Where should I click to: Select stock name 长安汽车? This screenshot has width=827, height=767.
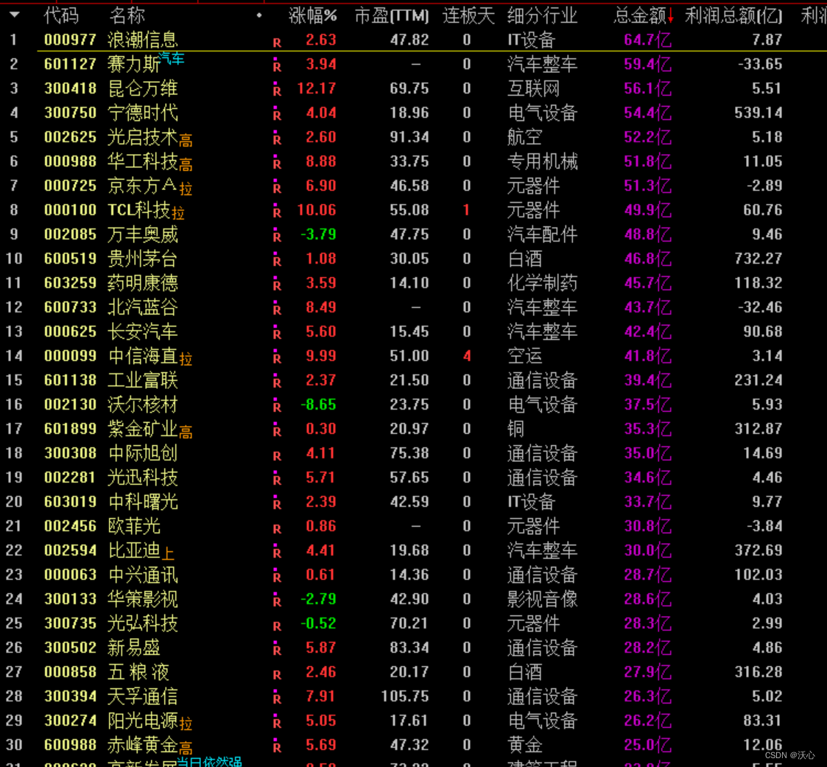click(142, 332)
